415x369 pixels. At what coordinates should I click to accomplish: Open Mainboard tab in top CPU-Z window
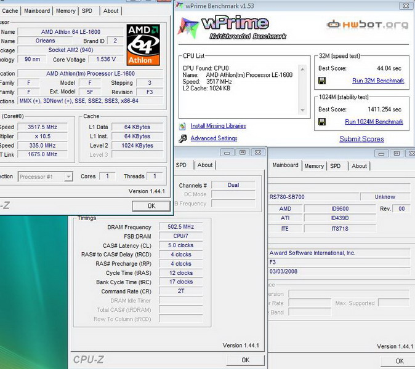click(37, 11)
